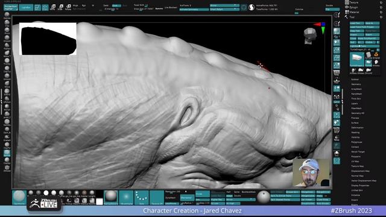386x217 pixels.
Task: Expand the Deformation sub-palette
Action: [357, 128]
